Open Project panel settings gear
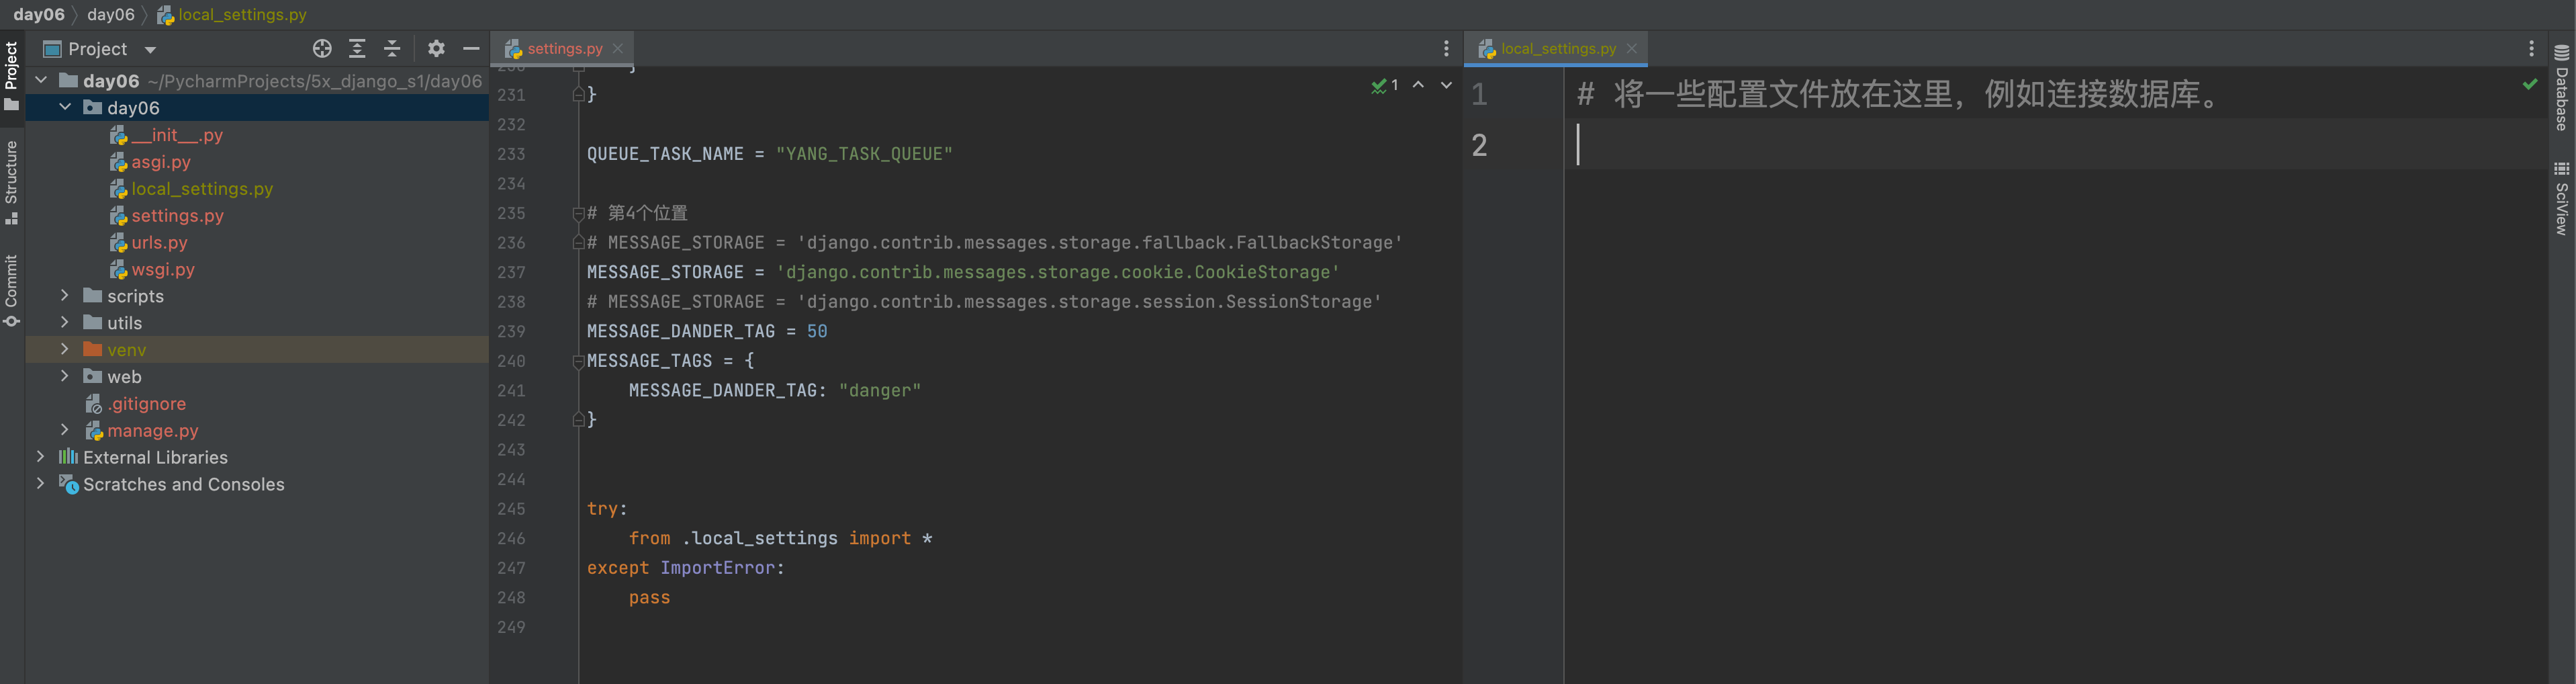The width and height of the screenshot is (2576, 684). [436, 48]
